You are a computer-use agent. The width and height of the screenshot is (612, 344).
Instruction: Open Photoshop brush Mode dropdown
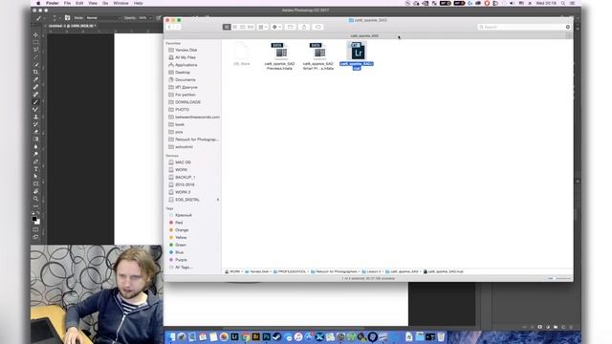pos(103,18)
